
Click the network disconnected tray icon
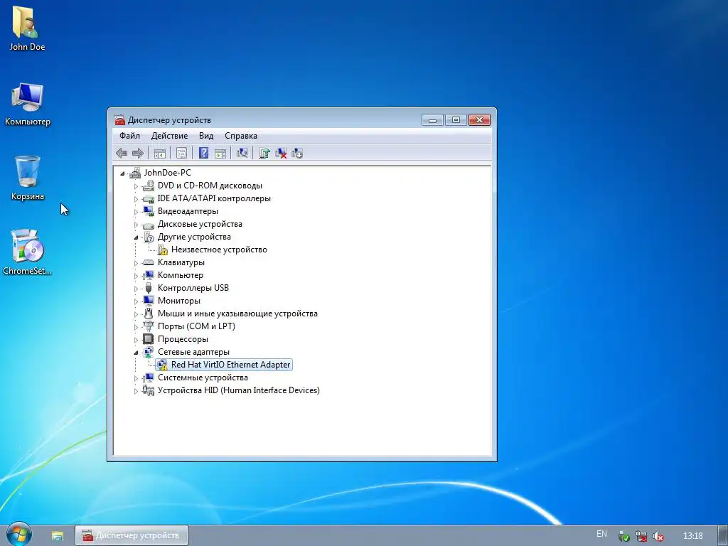641,536
